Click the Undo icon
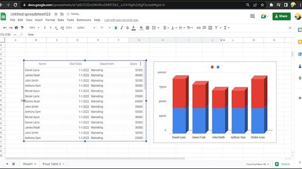 coord(5,28)
